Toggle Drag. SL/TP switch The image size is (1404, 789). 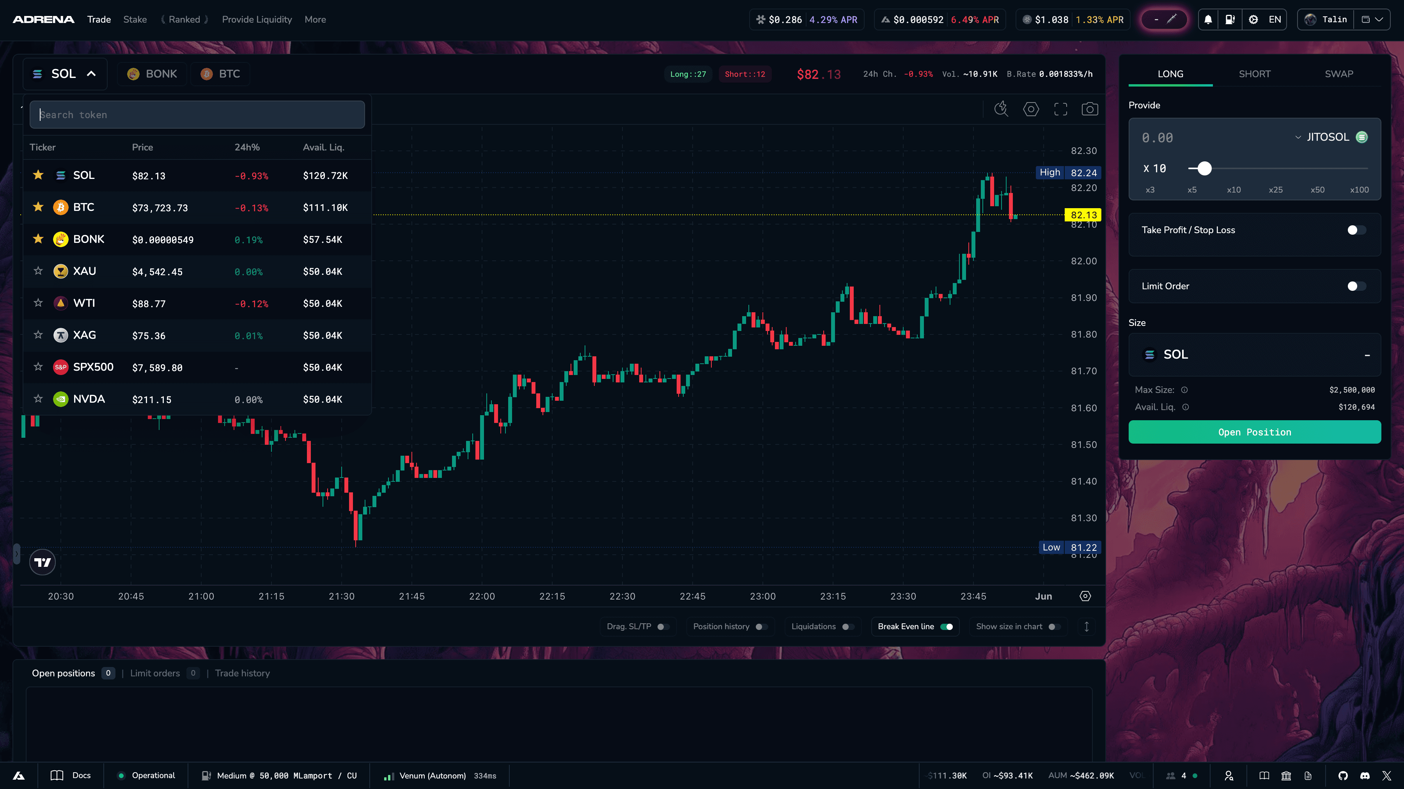tap(663, 626)
